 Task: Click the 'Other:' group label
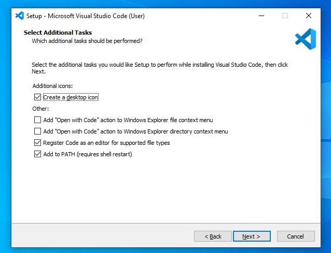40,109
